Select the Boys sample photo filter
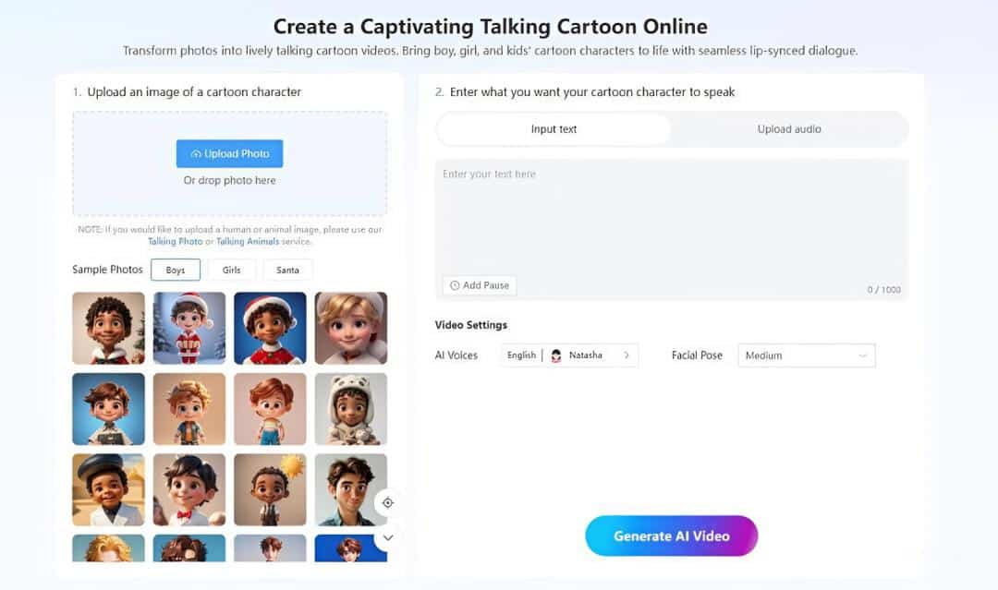 176,270
